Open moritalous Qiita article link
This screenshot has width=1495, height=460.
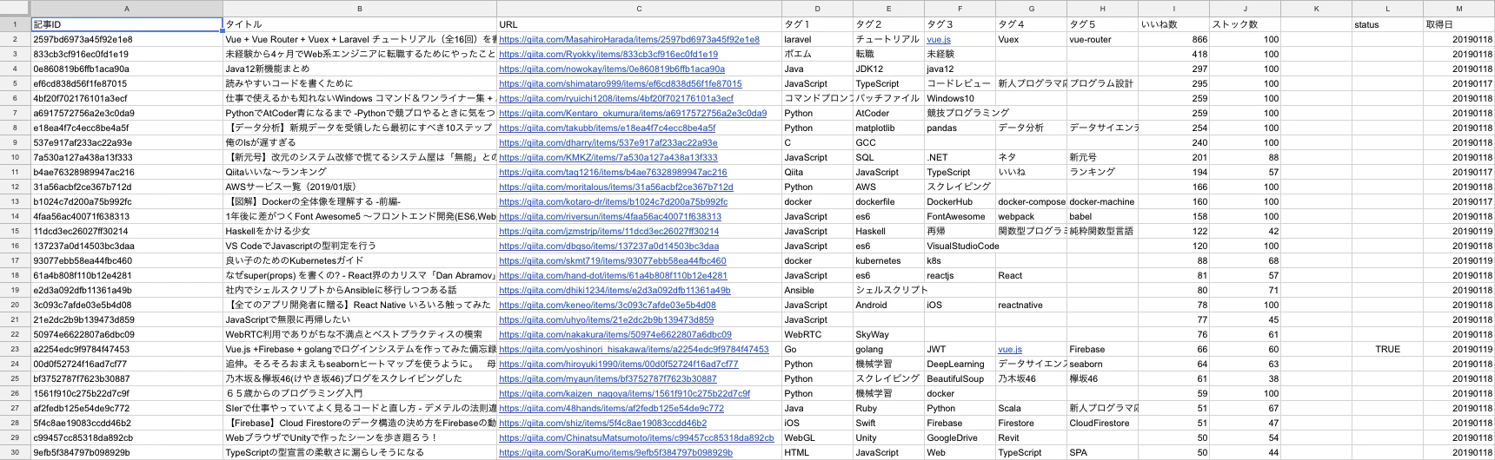tap(616, 187)
